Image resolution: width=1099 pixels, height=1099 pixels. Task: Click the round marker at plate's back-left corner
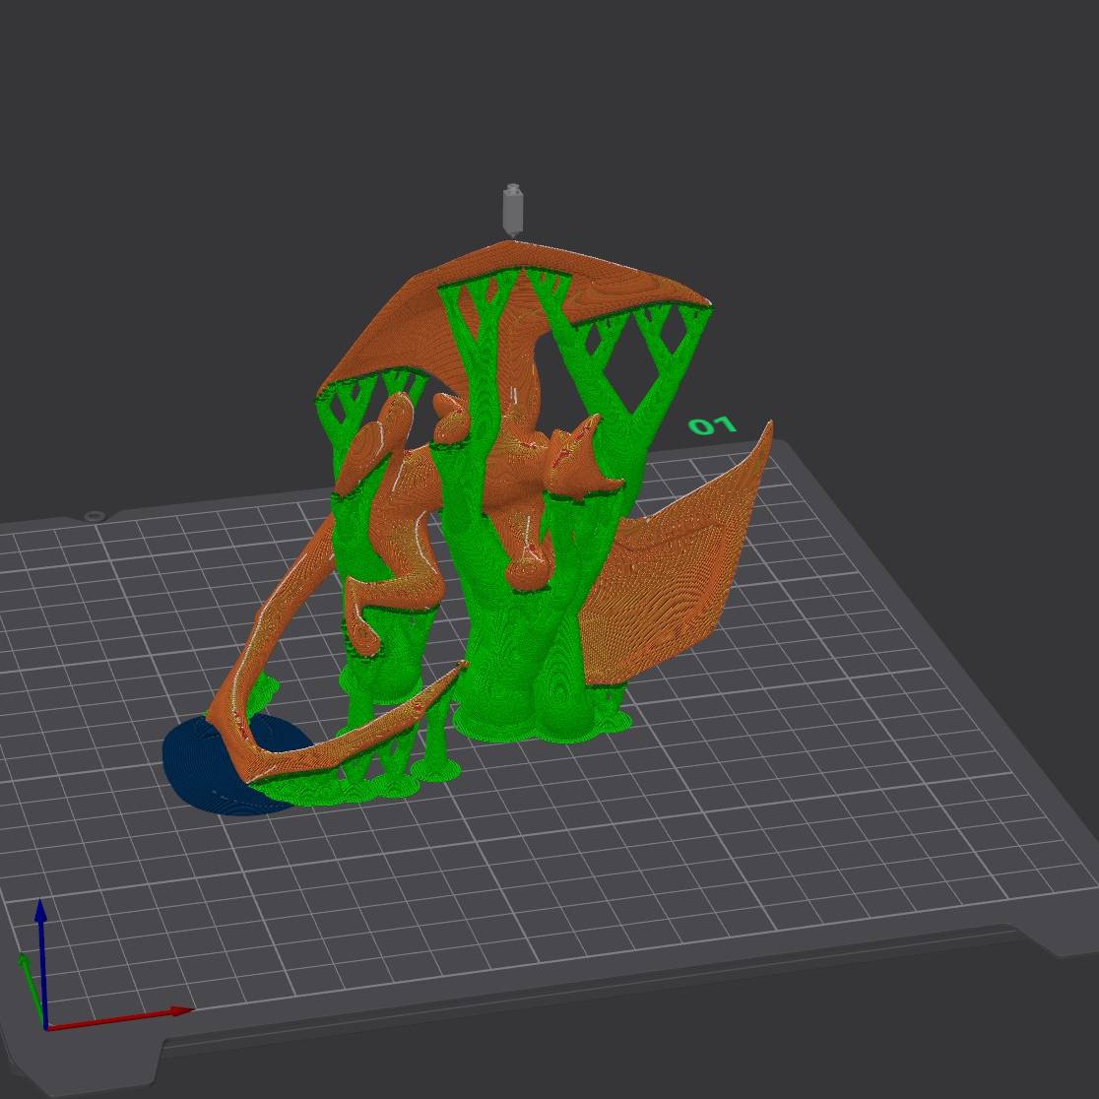[x=95, y=516]
